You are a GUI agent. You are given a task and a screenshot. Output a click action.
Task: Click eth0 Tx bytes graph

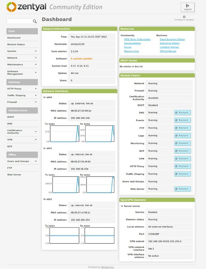(x=65, y=134)
